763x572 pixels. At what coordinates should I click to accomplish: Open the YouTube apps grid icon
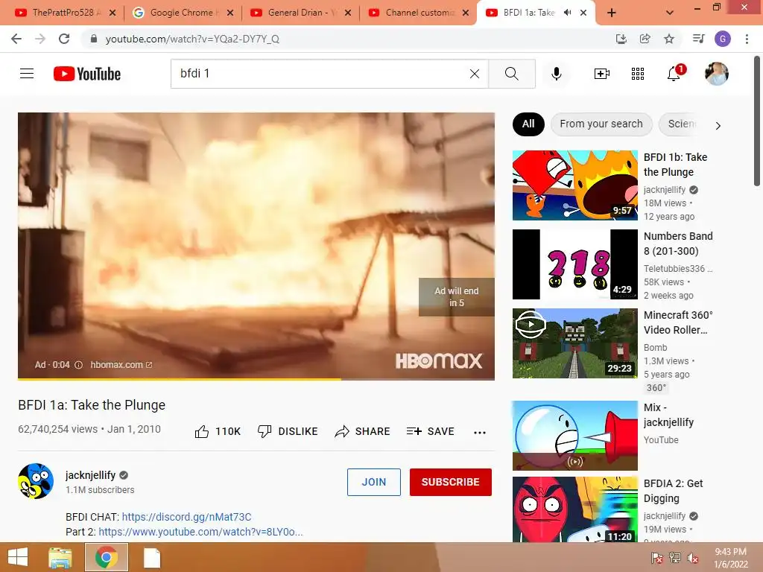pyautogui.click(x=638, y=74)
